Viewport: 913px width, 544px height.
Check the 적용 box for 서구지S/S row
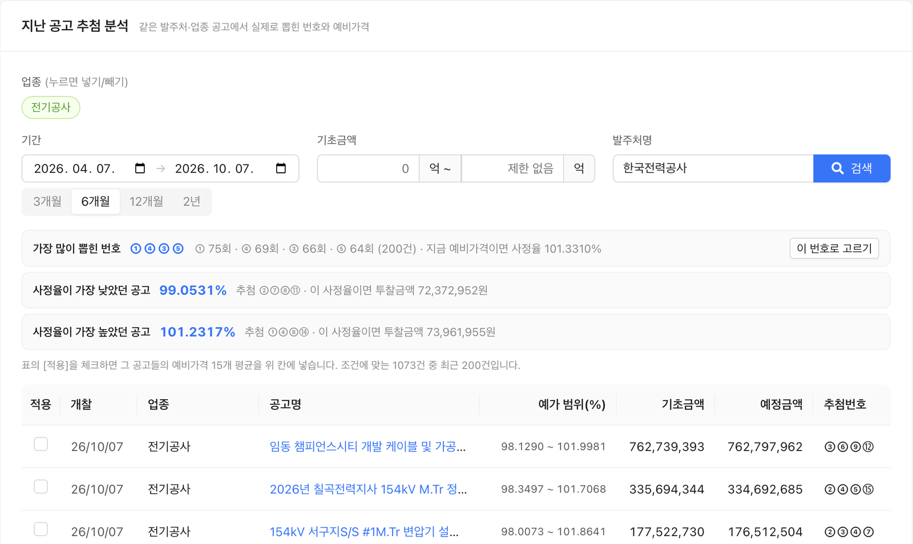tap(41, 529)
